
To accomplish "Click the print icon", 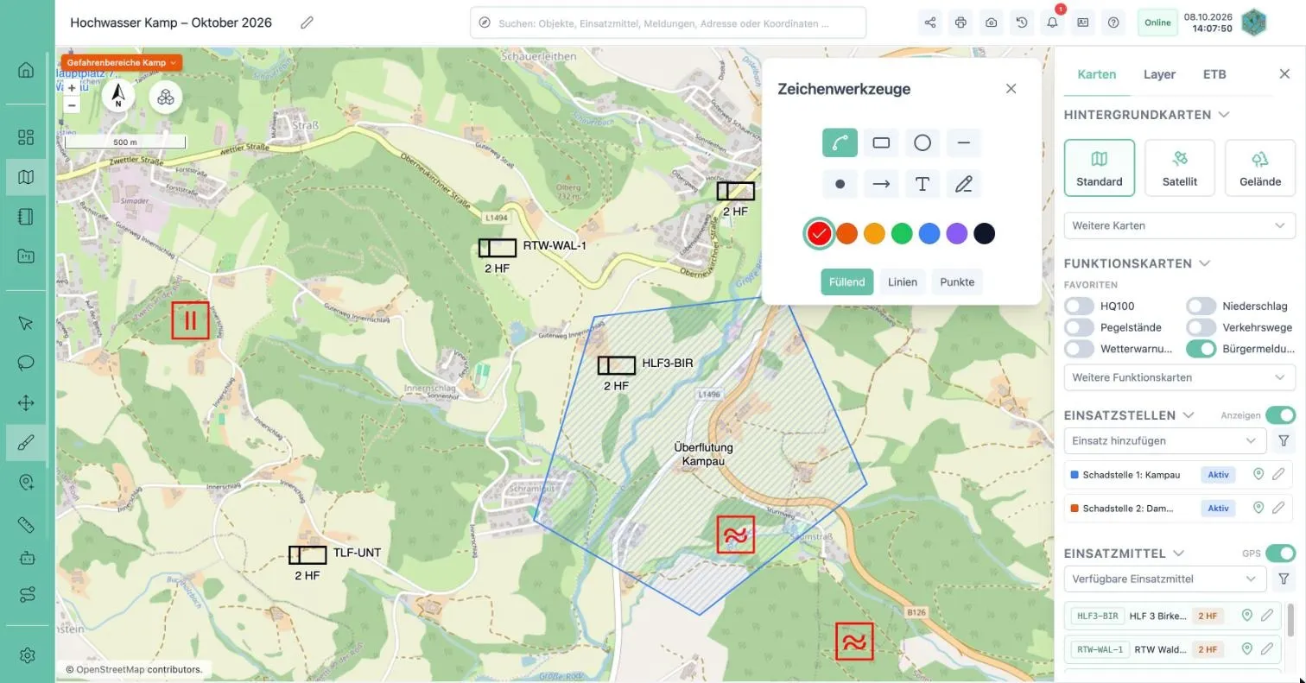I will click(x=960, y=22).
